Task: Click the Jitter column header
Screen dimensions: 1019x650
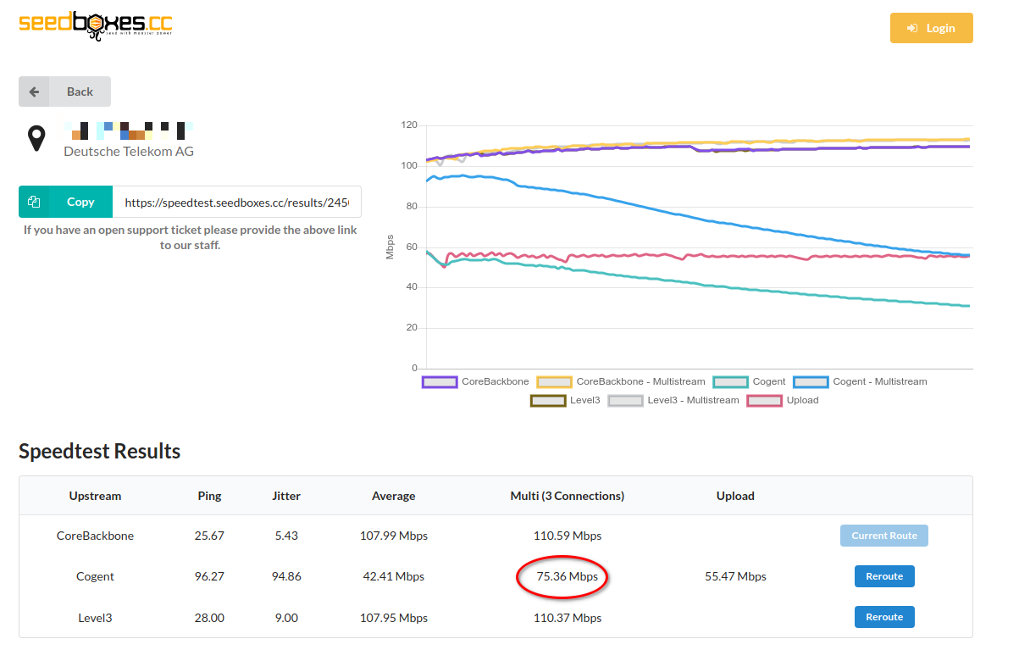Action: pyautogui.click(x=286, y=496)
